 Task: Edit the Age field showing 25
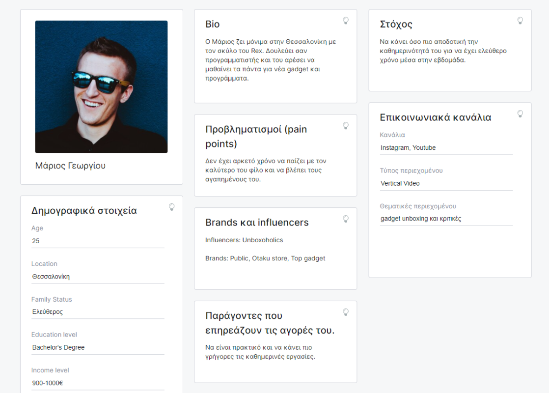coord(98,241)
